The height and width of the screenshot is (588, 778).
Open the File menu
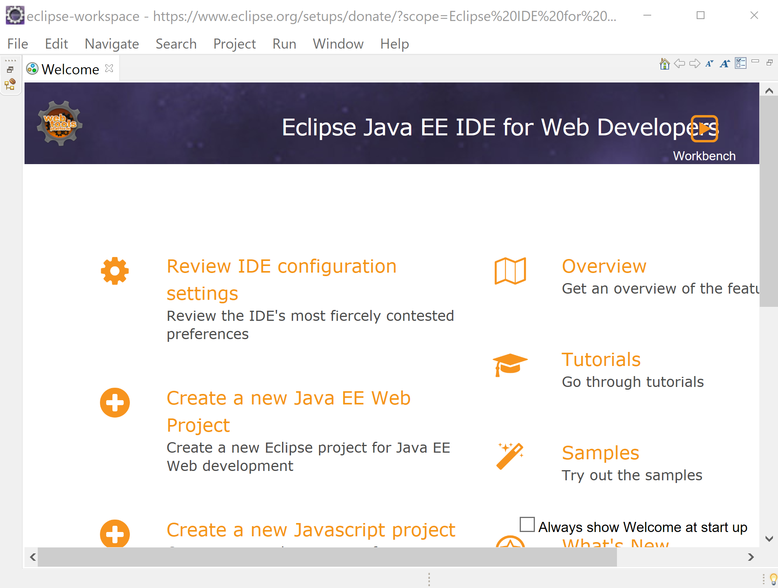pyautogui.click(x=18, y=44)
